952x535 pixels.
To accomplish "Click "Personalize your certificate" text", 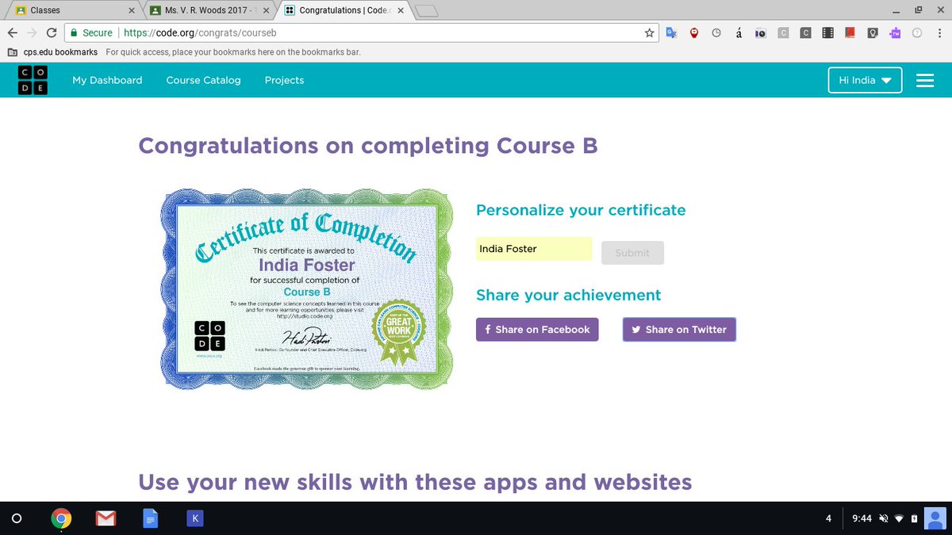I will coord(581,210).
